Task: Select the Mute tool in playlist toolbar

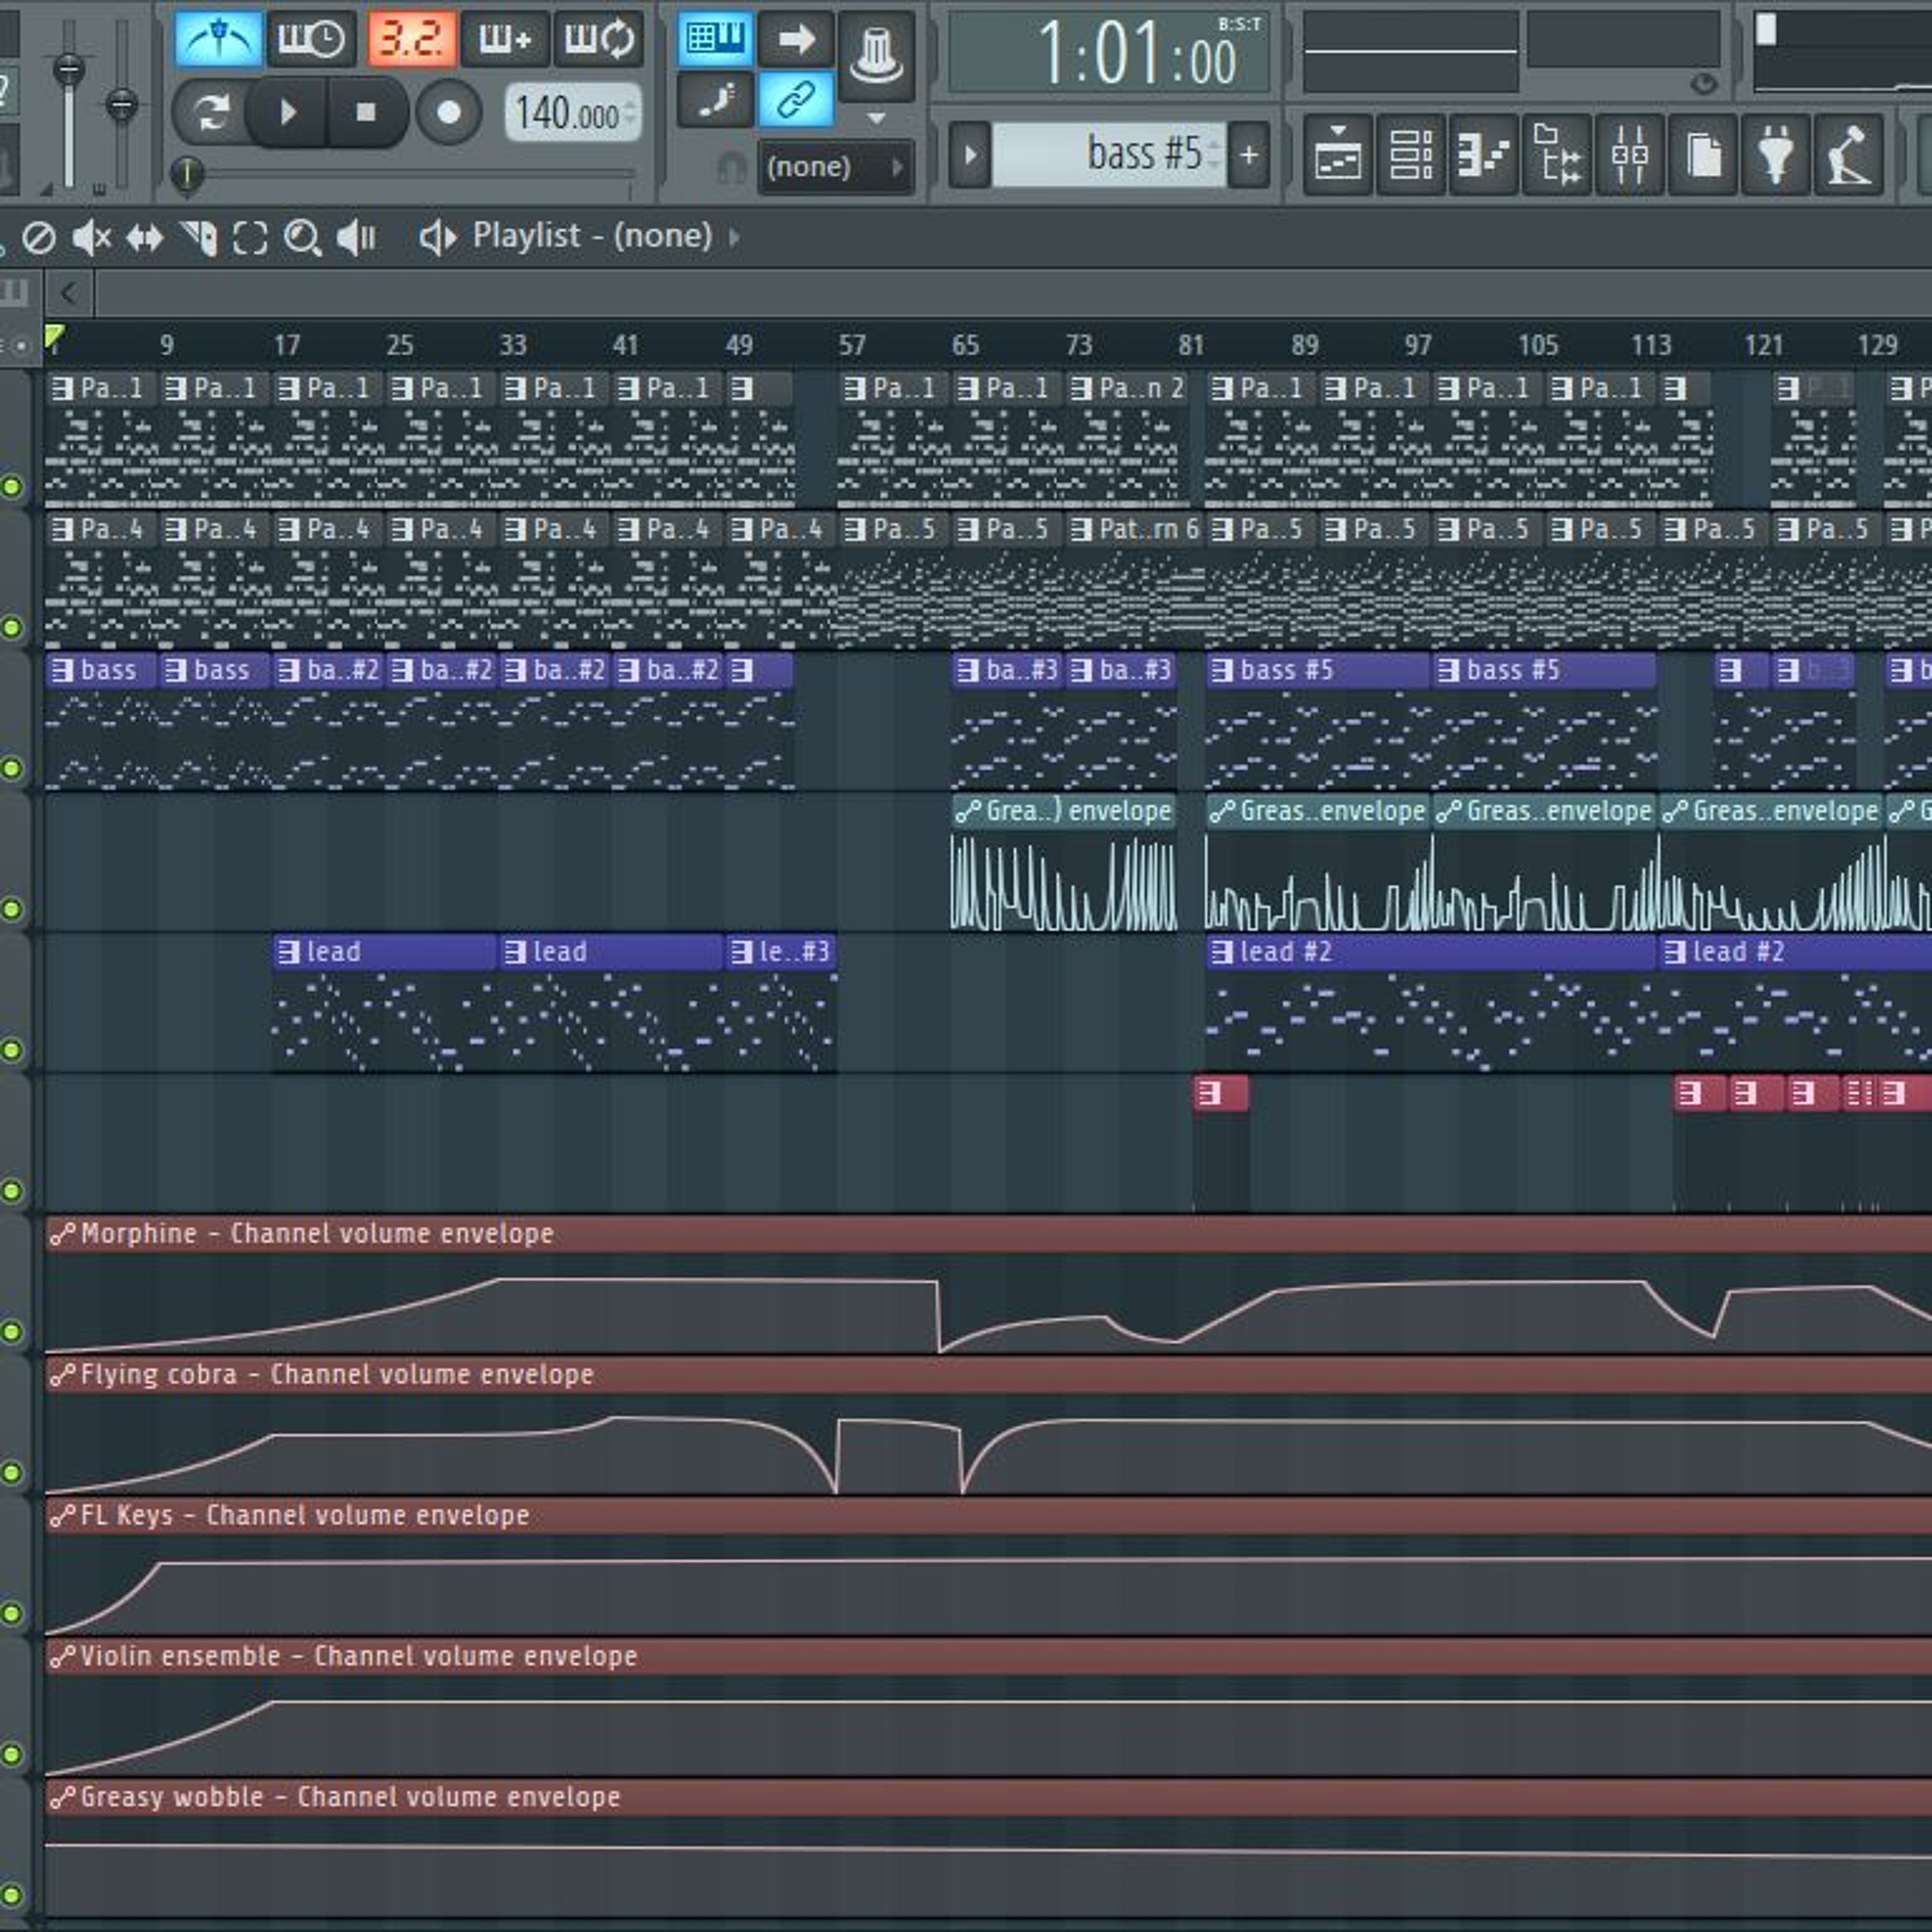Action: (x=92, y=238)
